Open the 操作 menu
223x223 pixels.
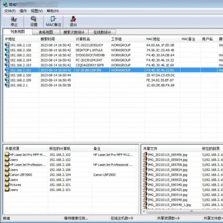pyautogui.click(x=23, y=11)
